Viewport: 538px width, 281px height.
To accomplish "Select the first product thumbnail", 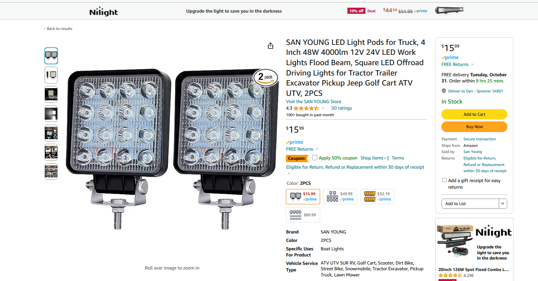I will click(51, 56).
